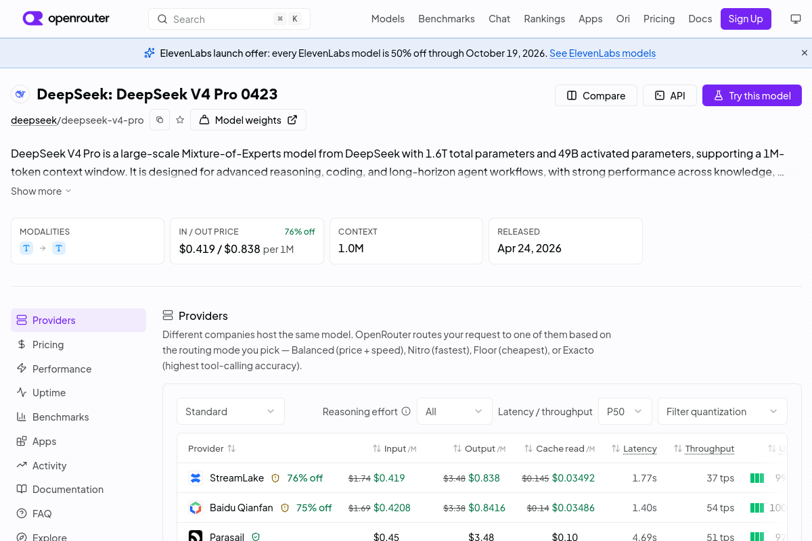
Task: Sort the table by Input price
Action: click(x=394, y=448)
